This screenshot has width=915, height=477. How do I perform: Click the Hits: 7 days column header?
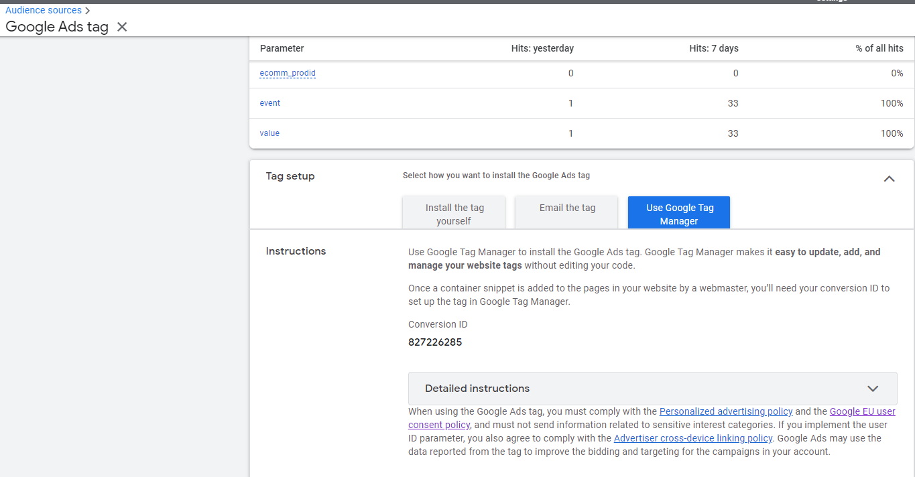pos(714,48)
